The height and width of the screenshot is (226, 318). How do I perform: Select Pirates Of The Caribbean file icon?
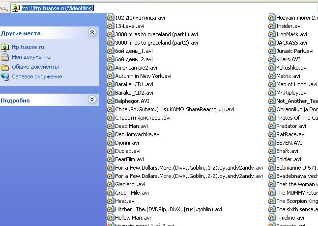pyautogui.click(x=272, y=118)
